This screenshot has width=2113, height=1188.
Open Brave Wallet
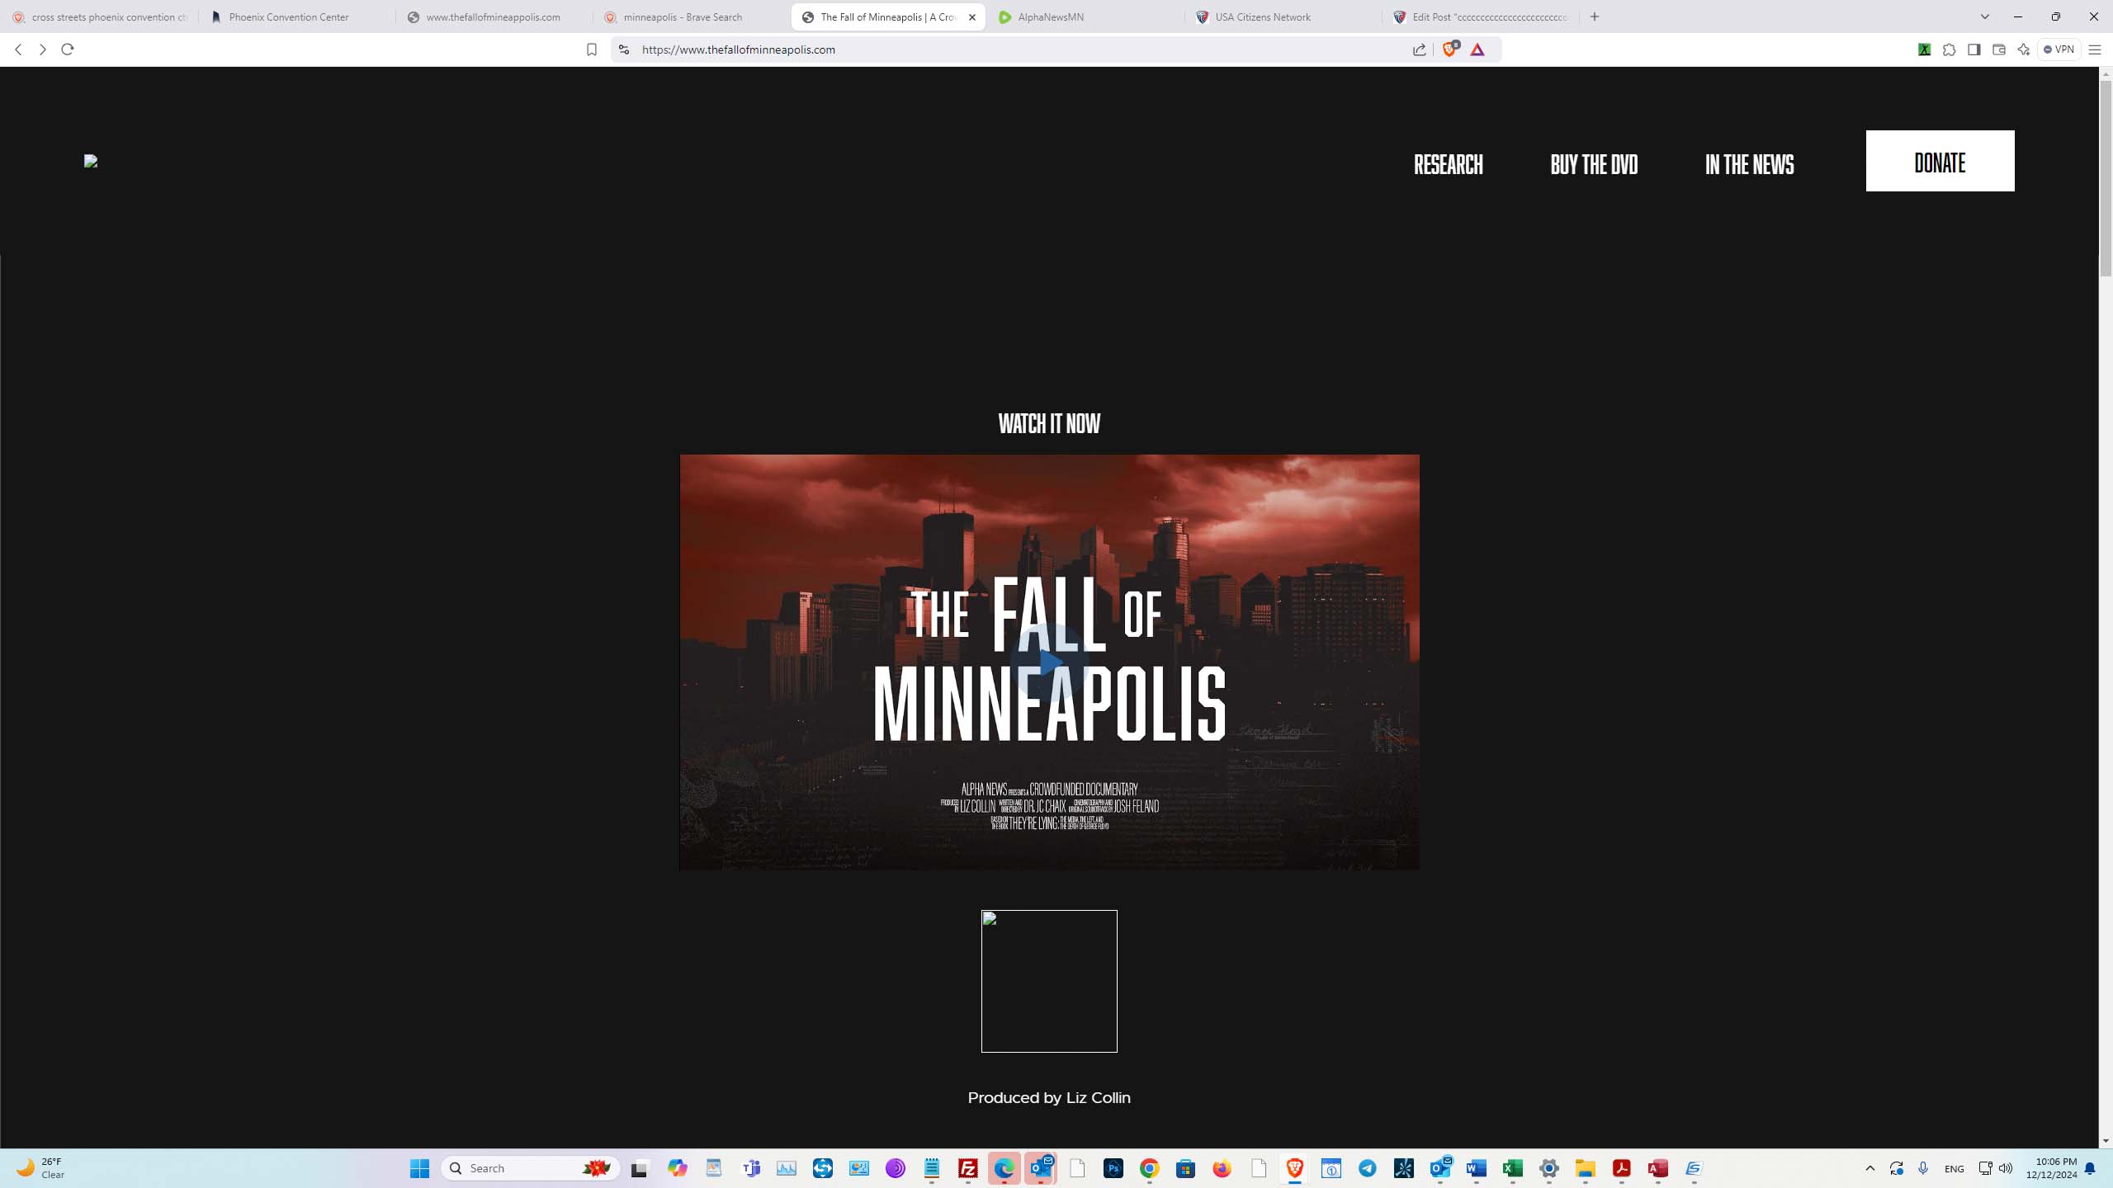tap(1998, 49)
